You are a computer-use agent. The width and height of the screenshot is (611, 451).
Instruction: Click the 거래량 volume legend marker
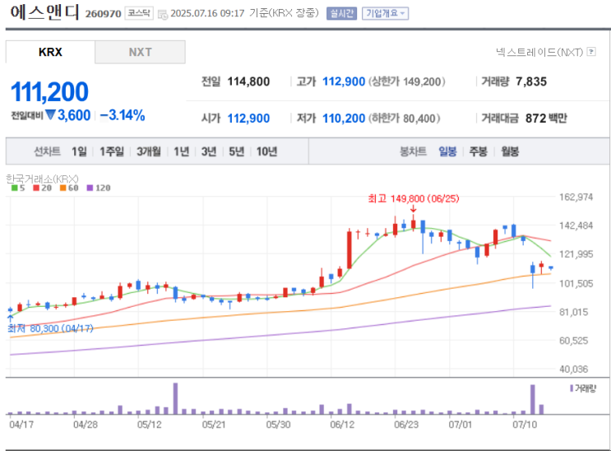[x=572, y=388]
